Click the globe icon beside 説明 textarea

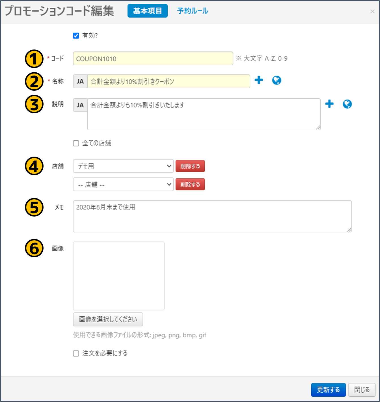[347, 104]
